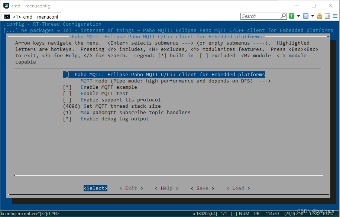Viewport: 340px width, 217px height.
Task: Click kconfig-mconf.exe status bar process entry
Action: [x=30, y=214]
